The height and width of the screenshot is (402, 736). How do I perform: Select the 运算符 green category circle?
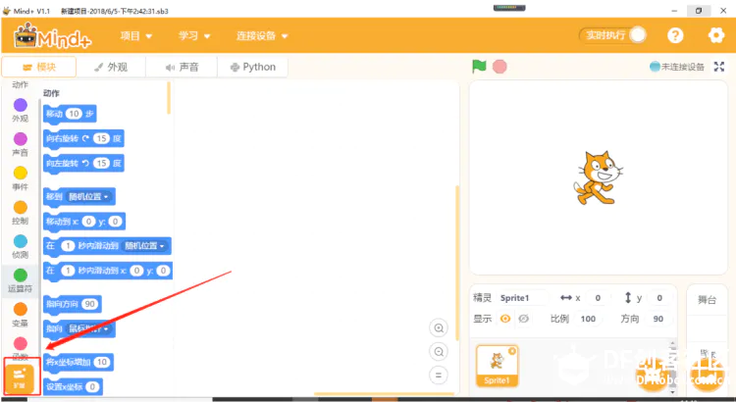point(21,276)
